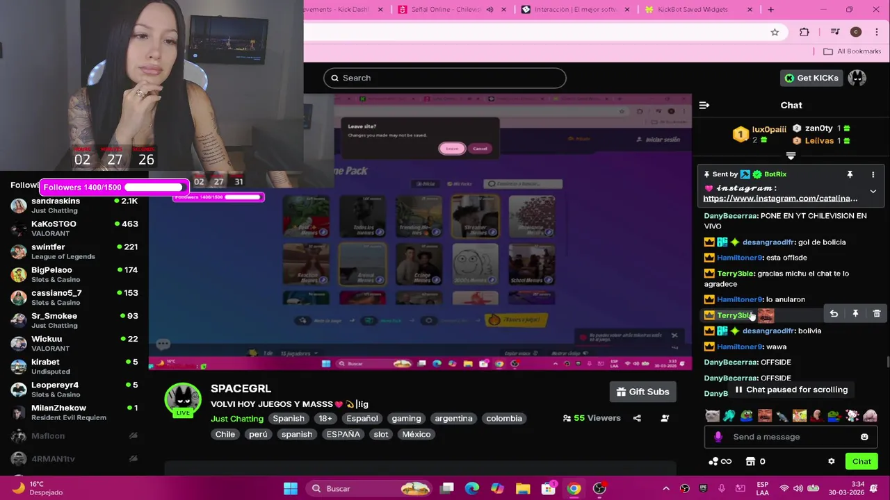Expand the pinned Instagram message chevron
Image resolution: width=890 pixels, height=500 pixels.
[873, 192]
